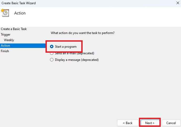Open the Finish step in sidebar

(x=5, y=51)
